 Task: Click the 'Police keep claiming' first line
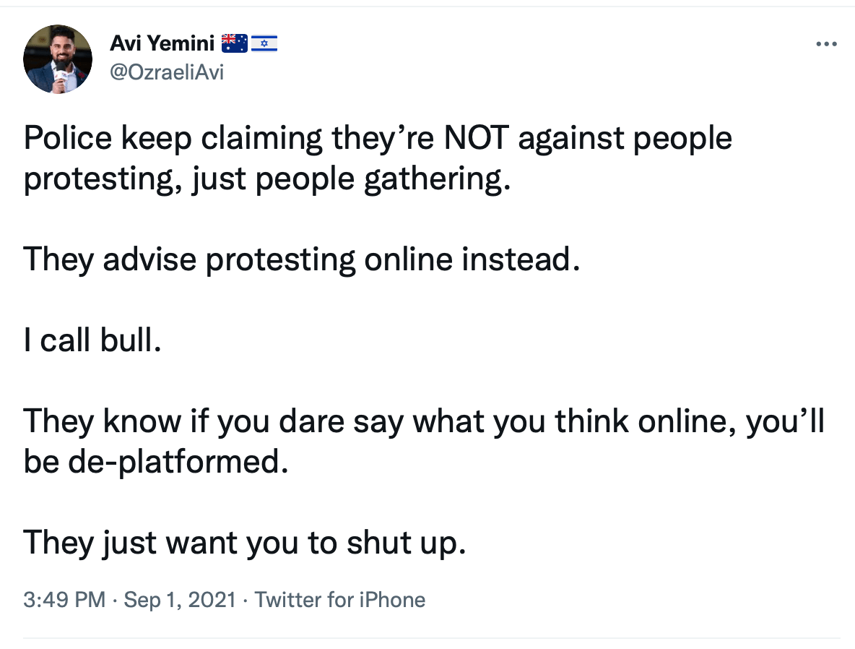(x=378, y=138)
